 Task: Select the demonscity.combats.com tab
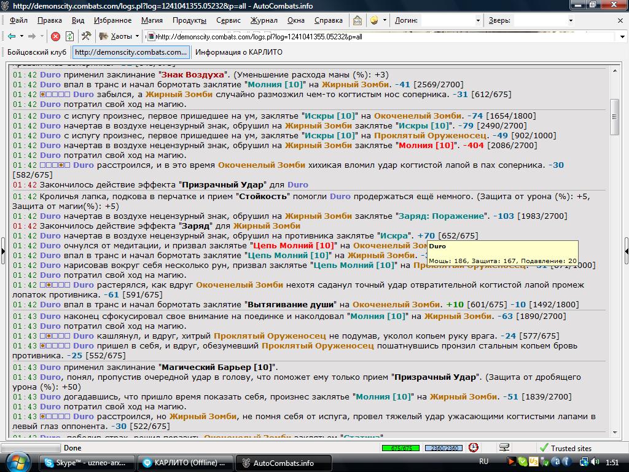point(131,52)
